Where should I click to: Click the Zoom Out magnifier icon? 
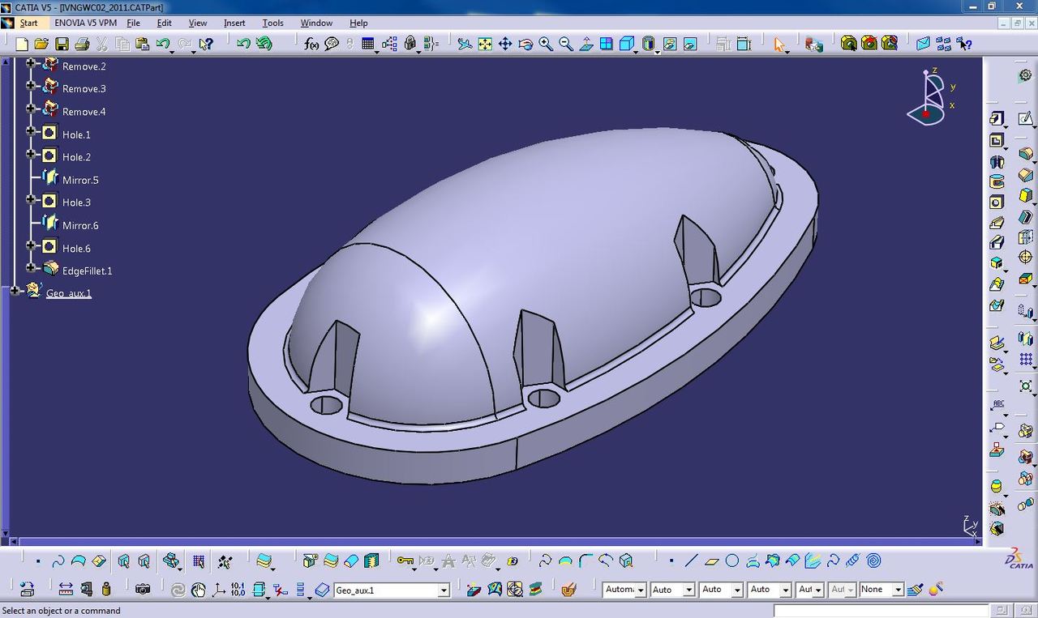pyautogui.click(x=566, y=44)
